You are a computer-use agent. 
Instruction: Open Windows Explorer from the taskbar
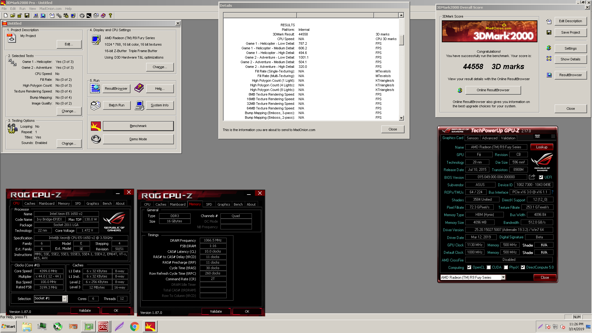pos(27,327)
